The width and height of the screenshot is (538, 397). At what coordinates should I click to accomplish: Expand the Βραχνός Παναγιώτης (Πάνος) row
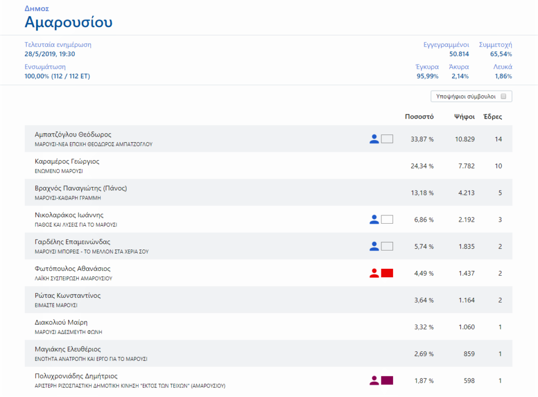tap(80, 189)
